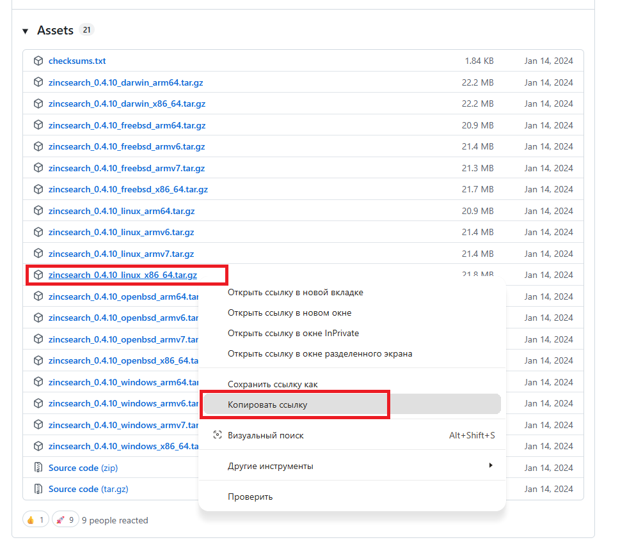
Task: Expand the 'Другие инструменты' submenu arrow
Action: click(491, 466)
